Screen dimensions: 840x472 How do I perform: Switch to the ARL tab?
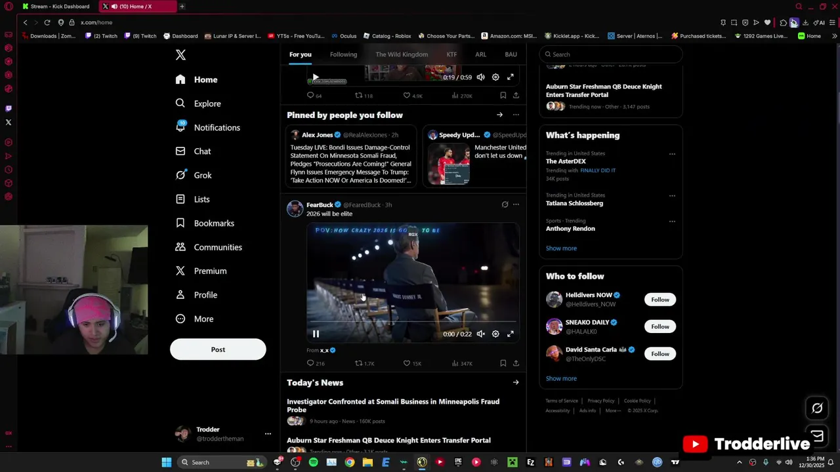coord(481,54)
